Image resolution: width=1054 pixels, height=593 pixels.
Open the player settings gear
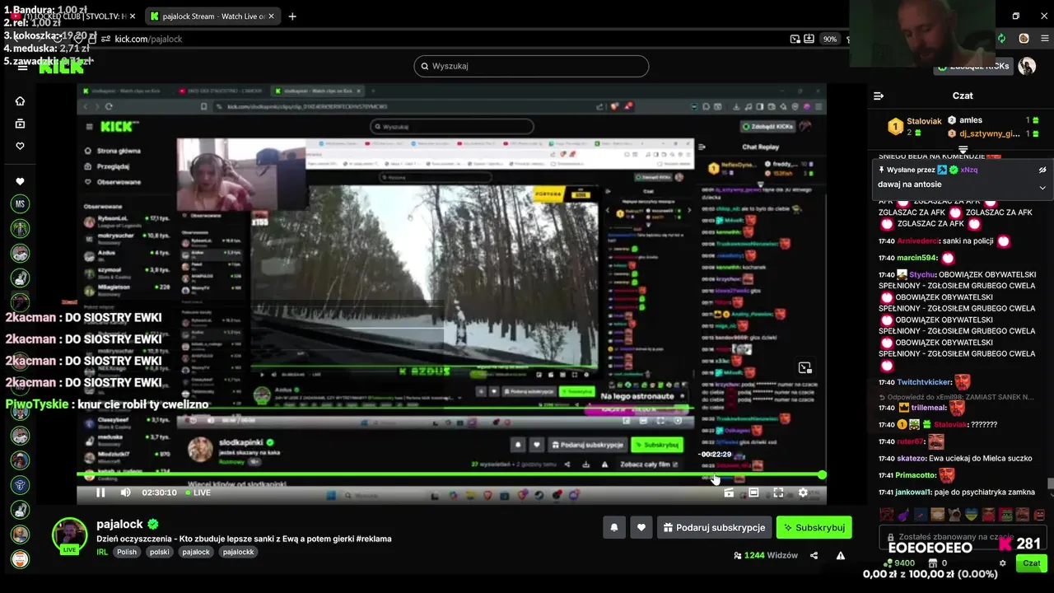click(x=803, y=493)
